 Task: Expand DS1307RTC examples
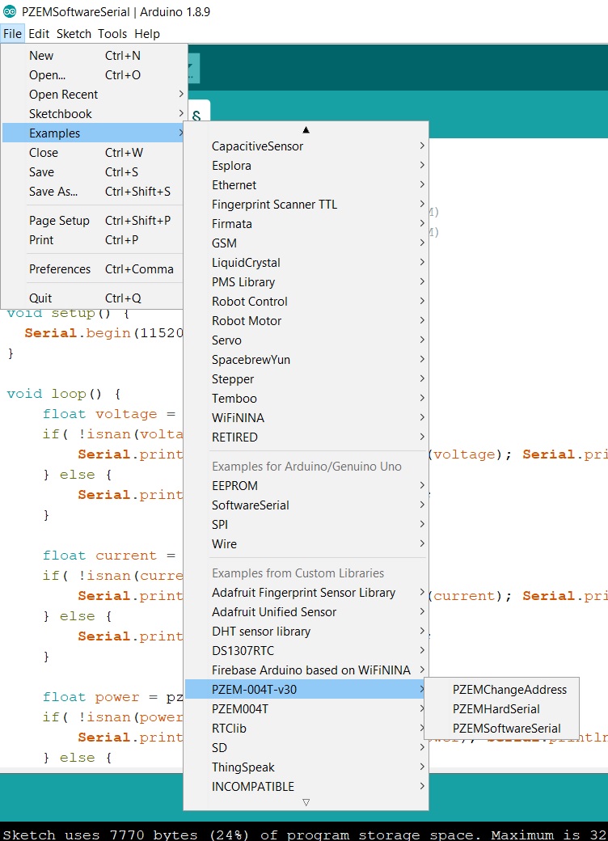[x=306, y=651]
